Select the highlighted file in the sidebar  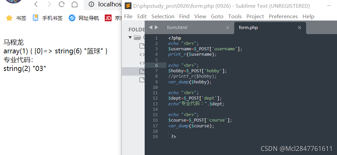133,71
